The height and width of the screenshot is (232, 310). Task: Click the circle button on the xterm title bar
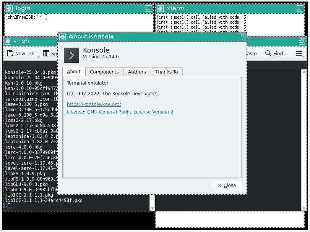point(160,8)
